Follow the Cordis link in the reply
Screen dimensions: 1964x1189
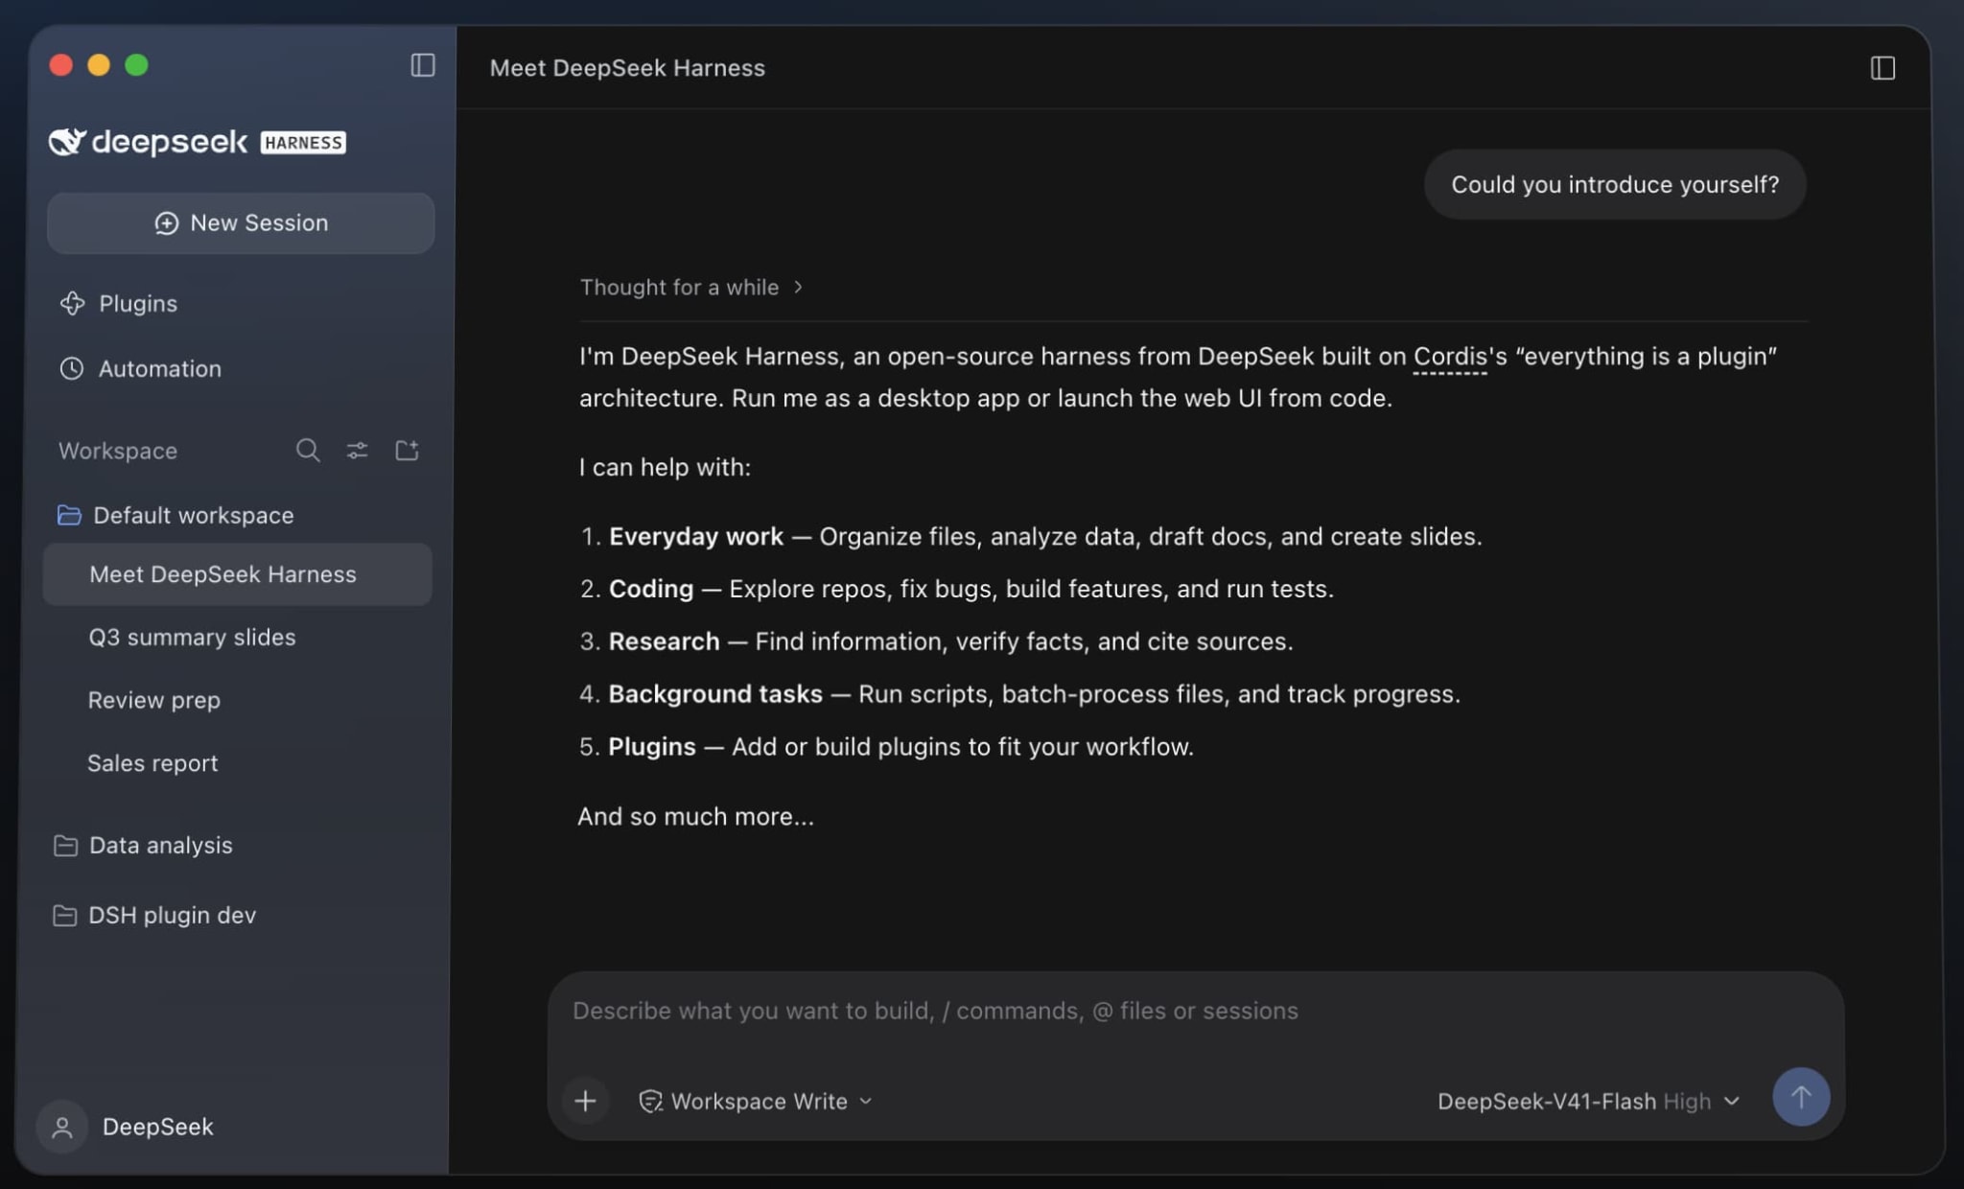pos(1450,356)
